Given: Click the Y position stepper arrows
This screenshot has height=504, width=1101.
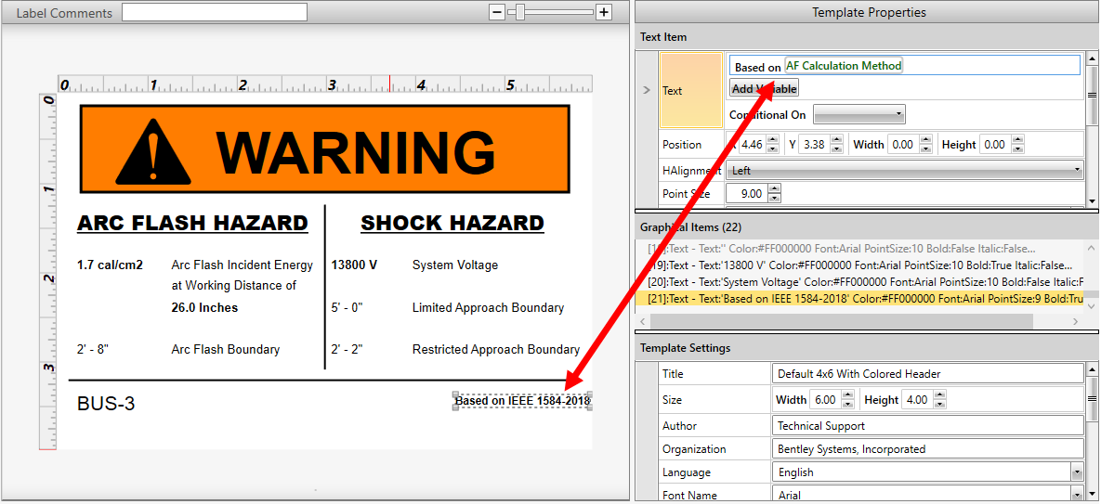Looking at the screenshot, I should pos(837,145).
